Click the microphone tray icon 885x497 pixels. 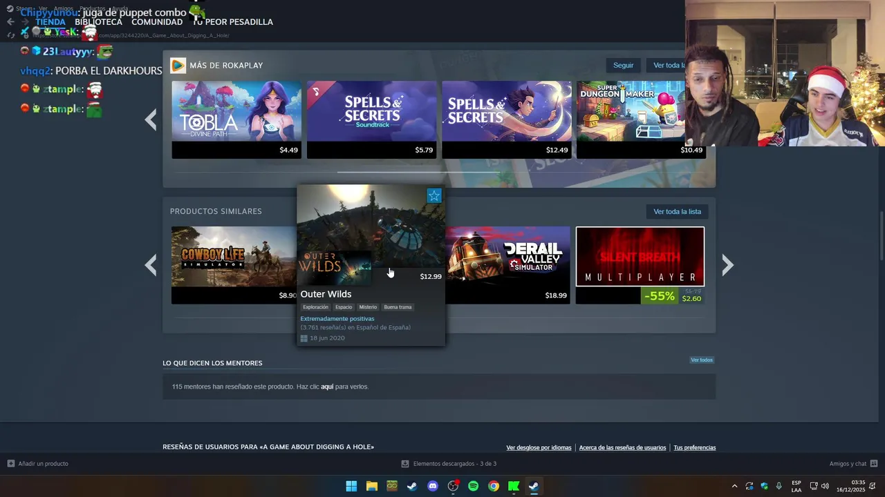tap(779, 486)
